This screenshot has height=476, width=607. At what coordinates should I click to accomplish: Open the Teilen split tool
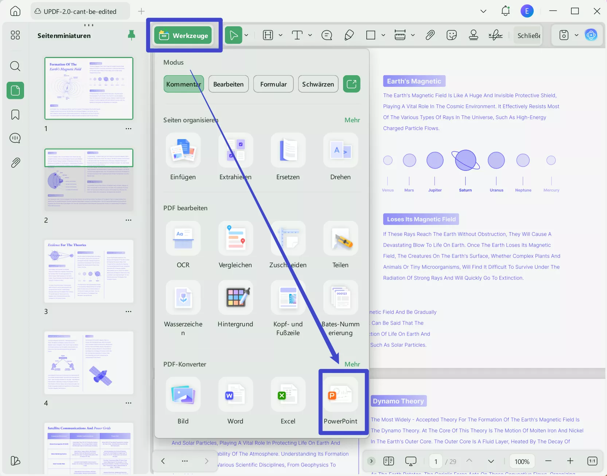coord(341,238)
